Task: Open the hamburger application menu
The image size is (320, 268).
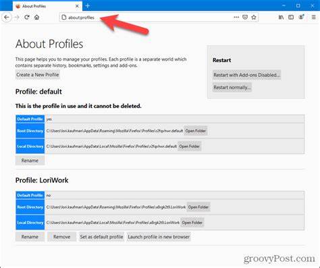Action: (314, 17)
